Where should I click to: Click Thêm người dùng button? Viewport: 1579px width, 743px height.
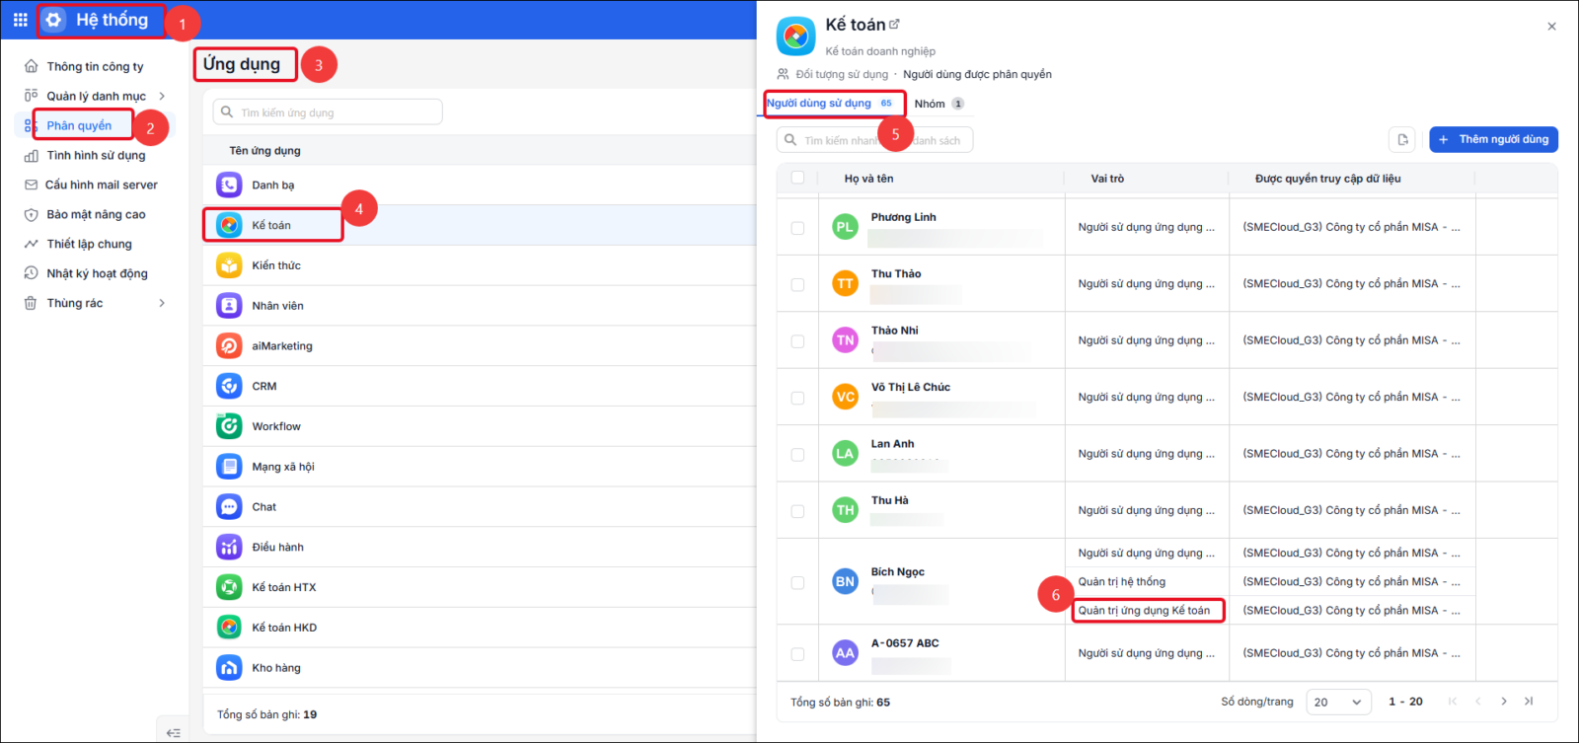pos(1493,139)
